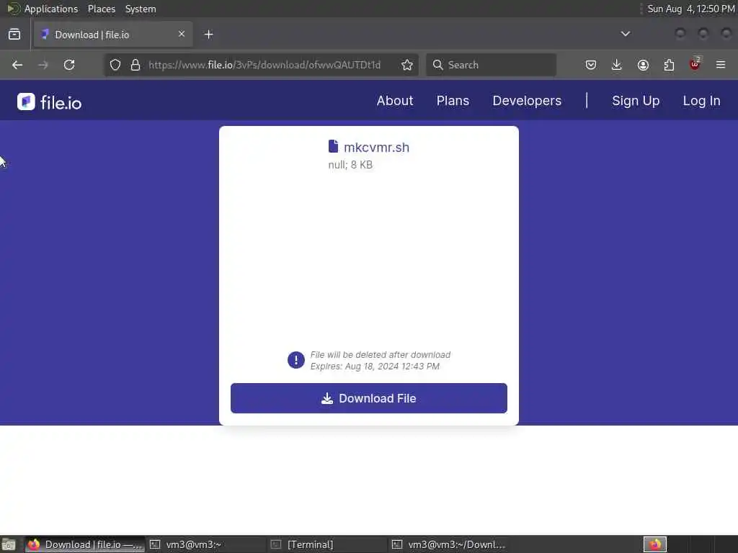This screenshot has width=738, height=553.
Task: Click the file.io logo
Action: point(50,102)
